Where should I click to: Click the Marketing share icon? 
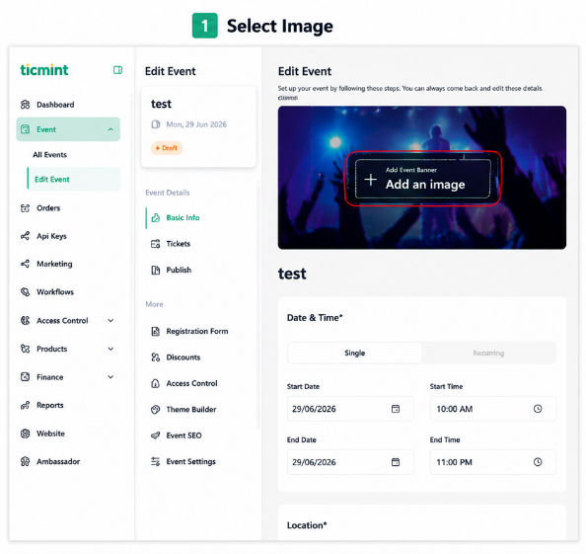tap(25, 264)
